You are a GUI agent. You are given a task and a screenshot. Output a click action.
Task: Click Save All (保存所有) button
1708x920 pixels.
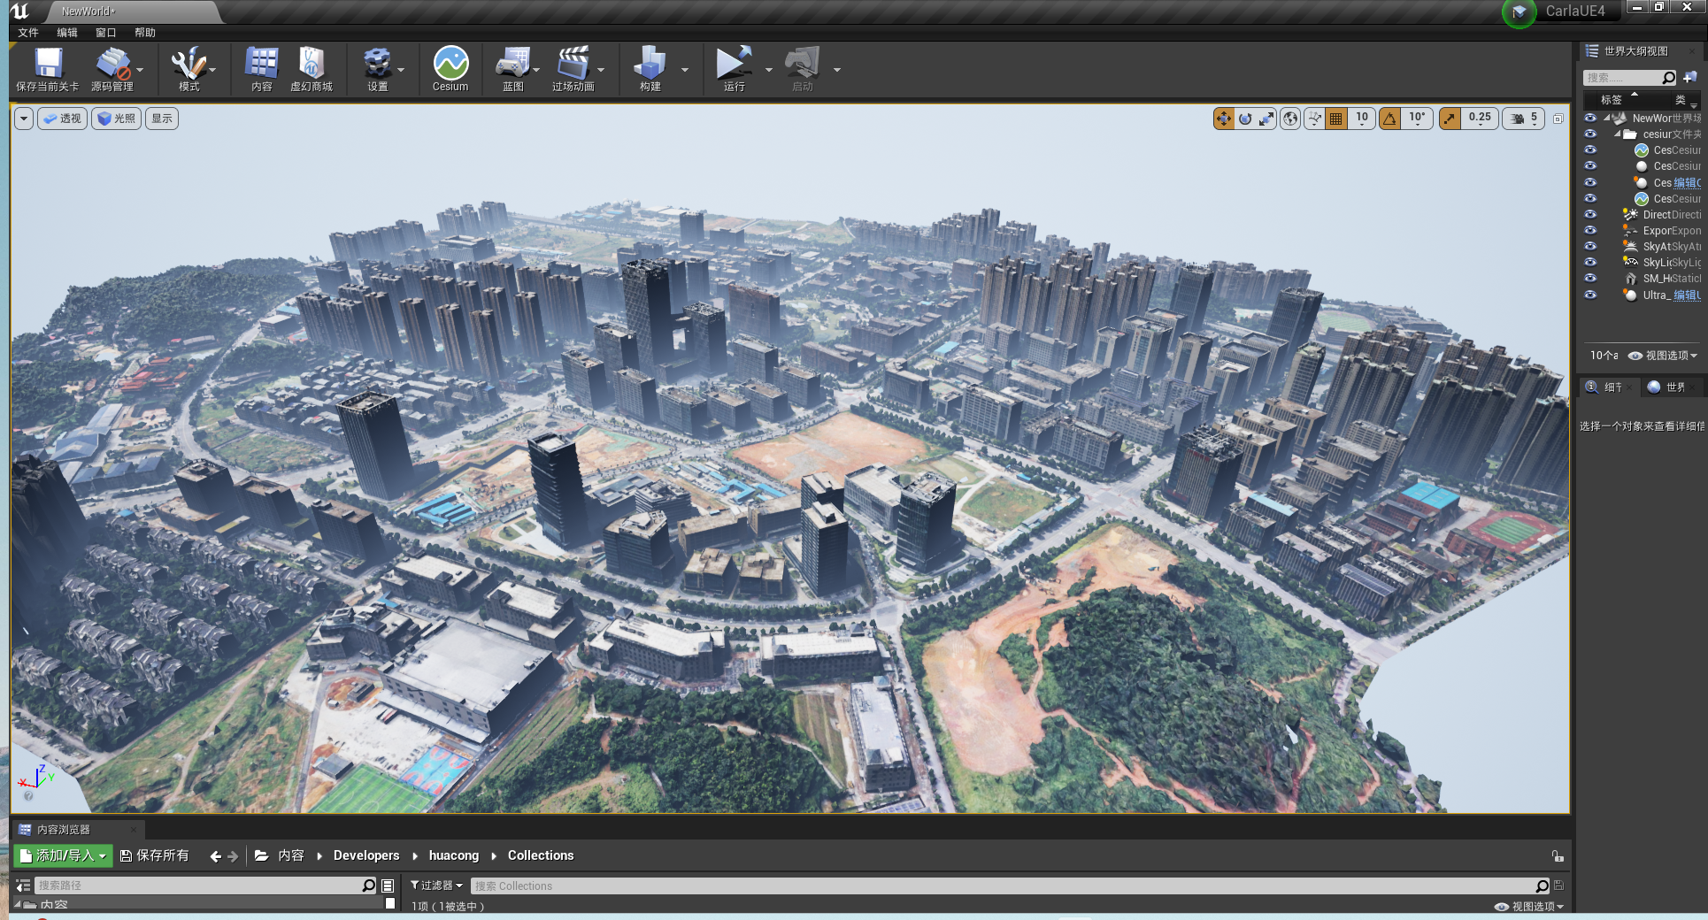point(155,855)
